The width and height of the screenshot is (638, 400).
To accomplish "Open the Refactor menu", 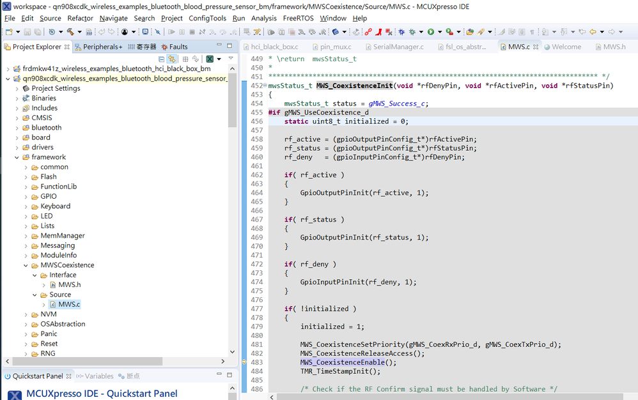I will (80, 19).
